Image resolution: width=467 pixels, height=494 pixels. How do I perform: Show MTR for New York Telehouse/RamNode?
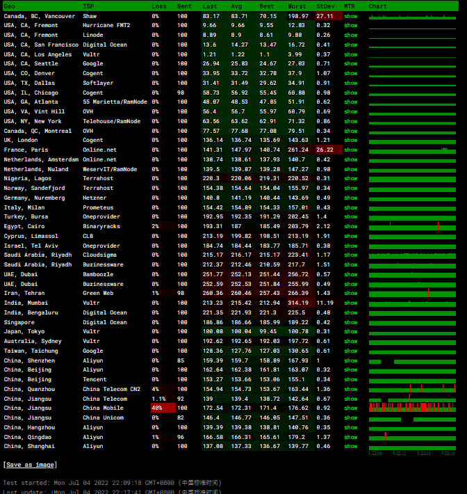tap(350, 121)
